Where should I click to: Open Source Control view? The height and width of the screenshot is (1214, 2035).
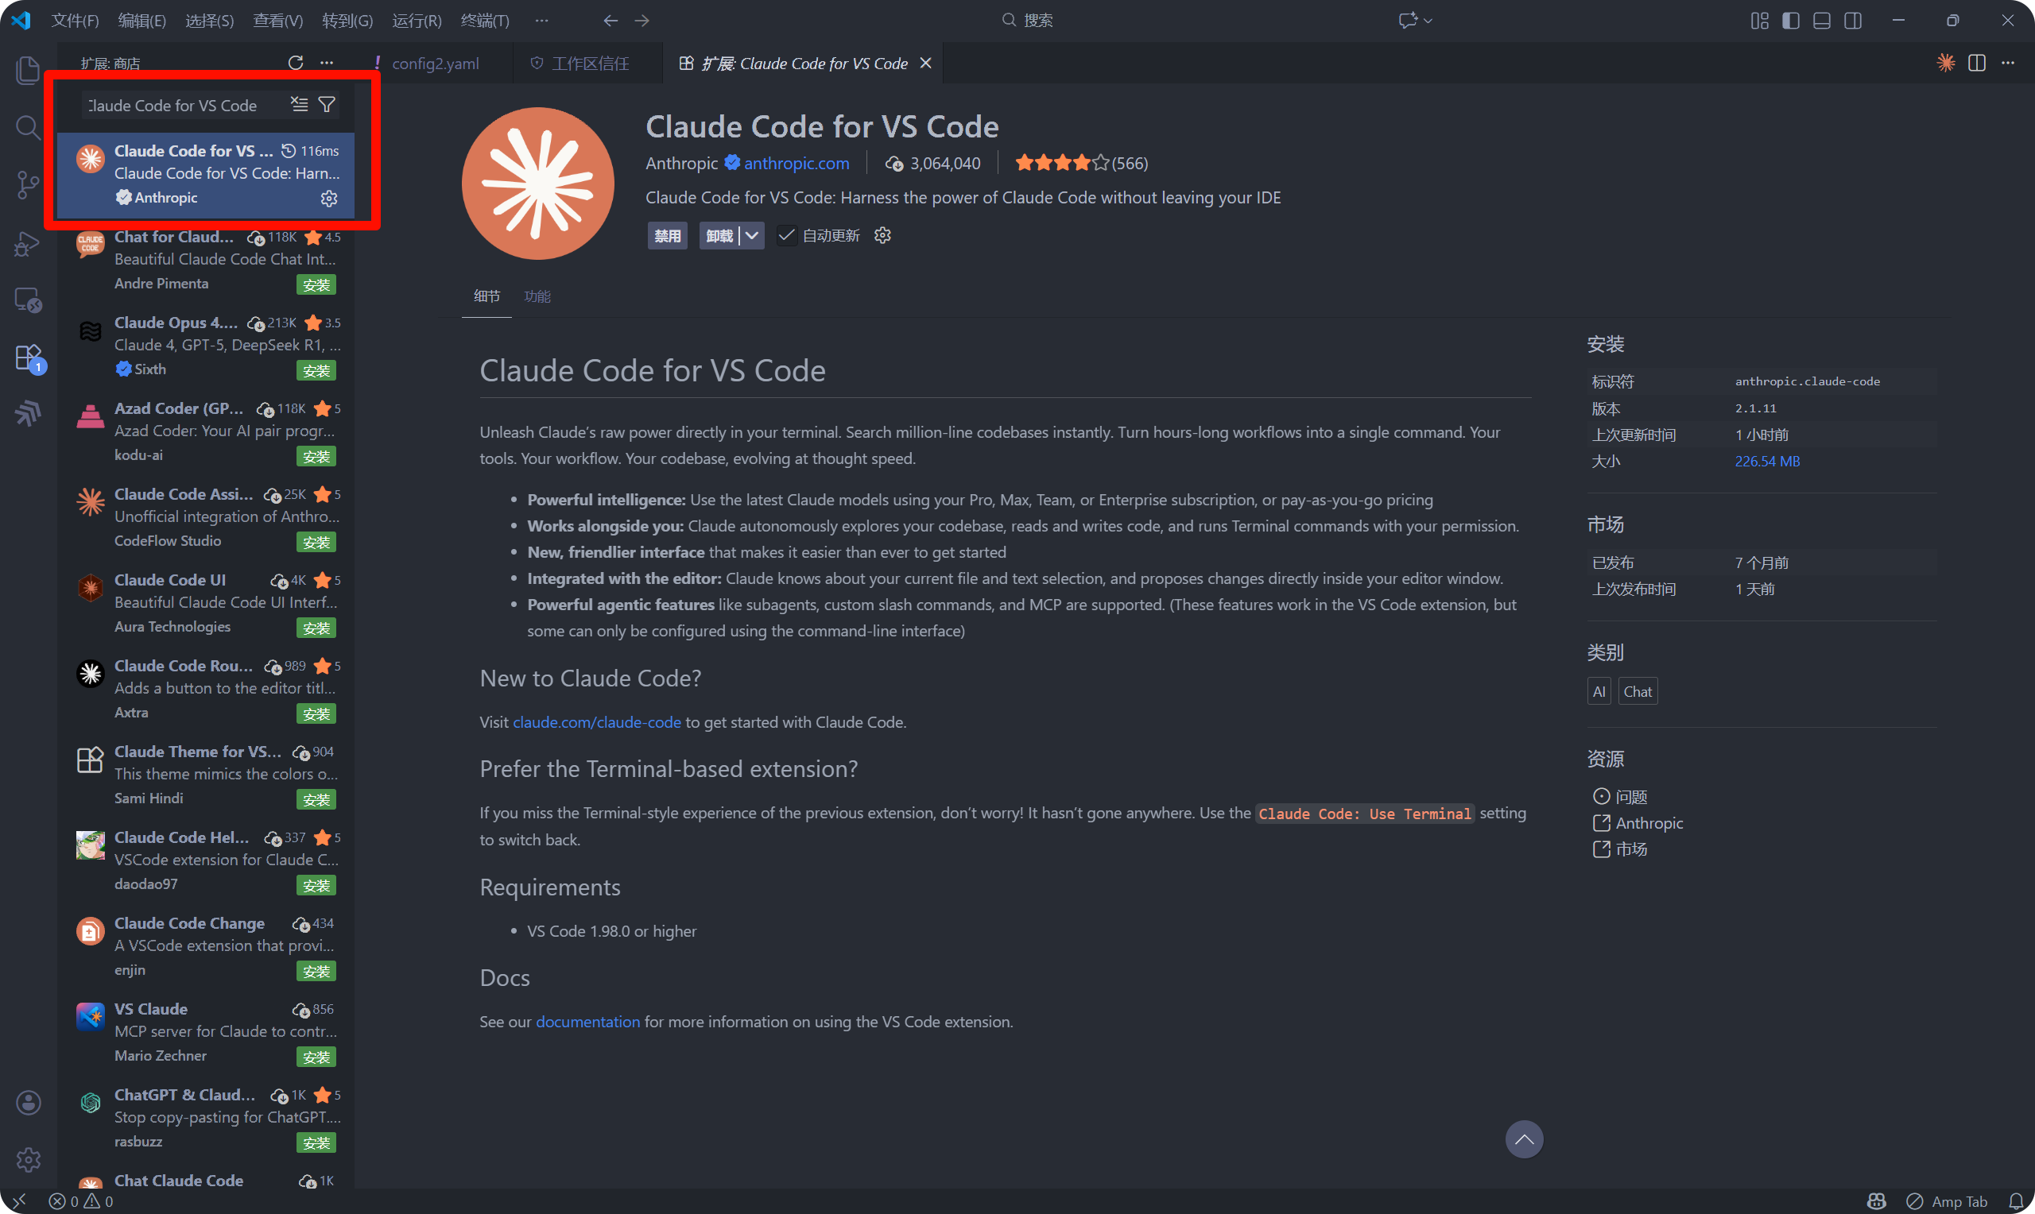point(28,185)
